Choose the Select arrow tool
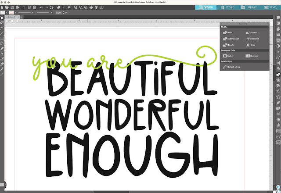 2,18
